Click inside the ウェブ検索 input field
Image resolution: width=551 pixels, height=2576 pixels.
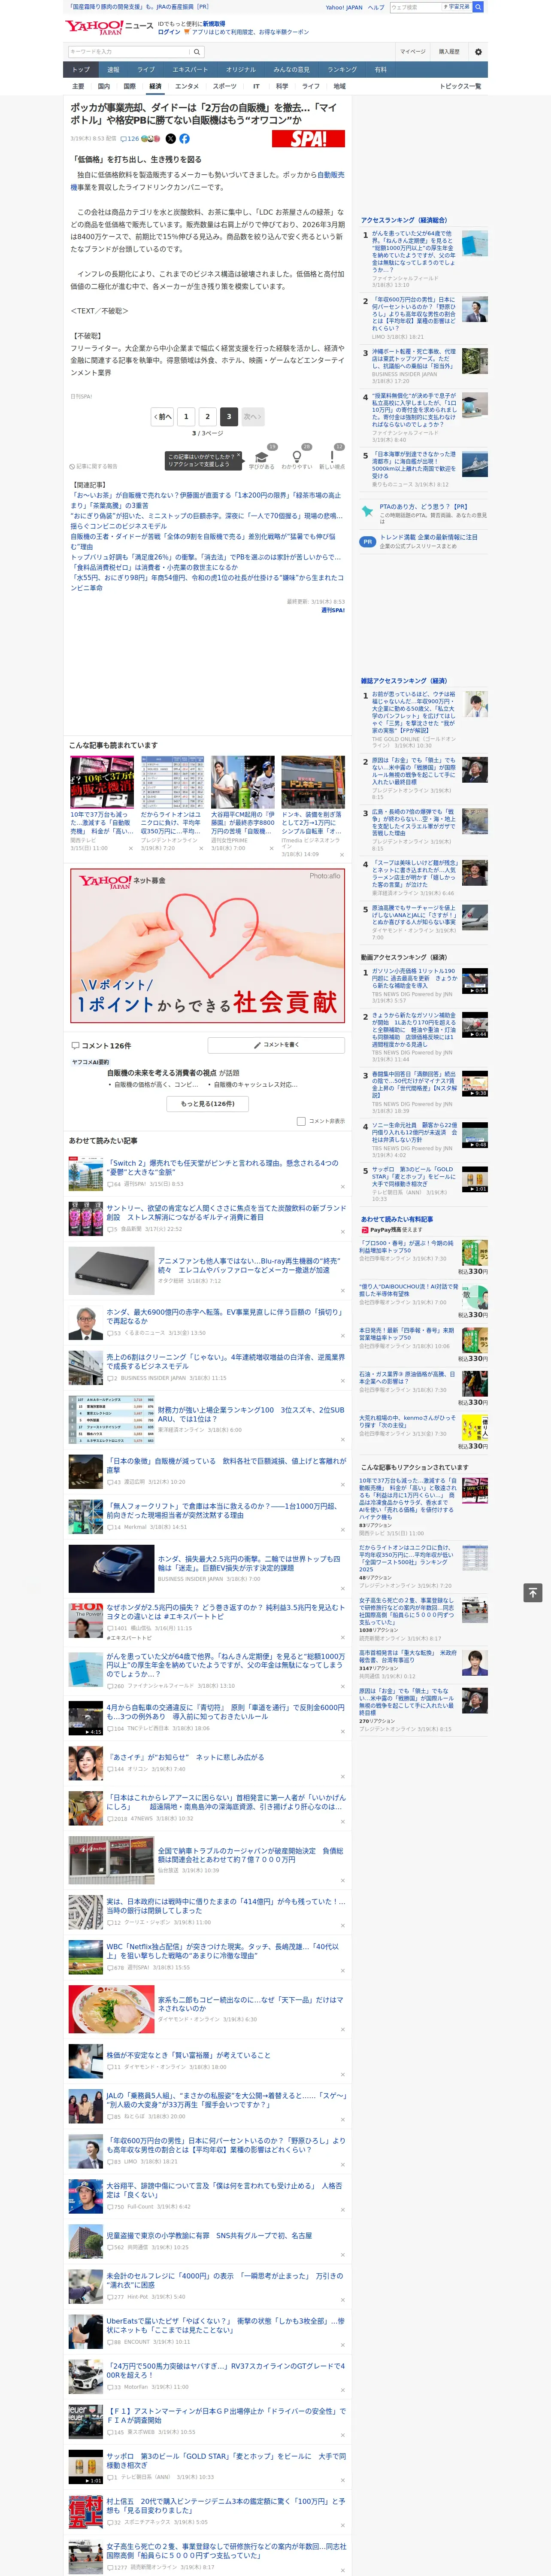[415, 7]
